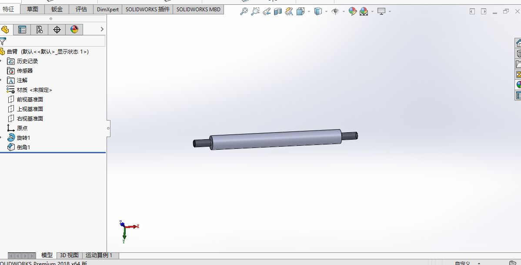Open View Orientation dropdown arrow
Image resolution: width=521 pixels, height=265 pixels.
pyautogui.click(x=309, y=12)
